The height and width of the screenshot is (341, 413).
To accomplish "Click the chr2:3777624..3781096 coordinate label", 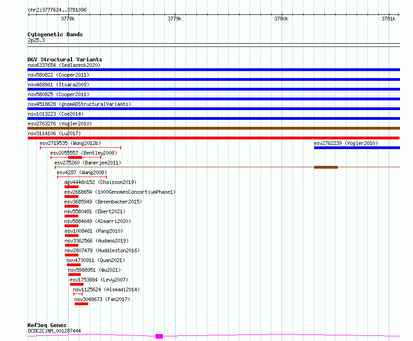I will point(57,10).
